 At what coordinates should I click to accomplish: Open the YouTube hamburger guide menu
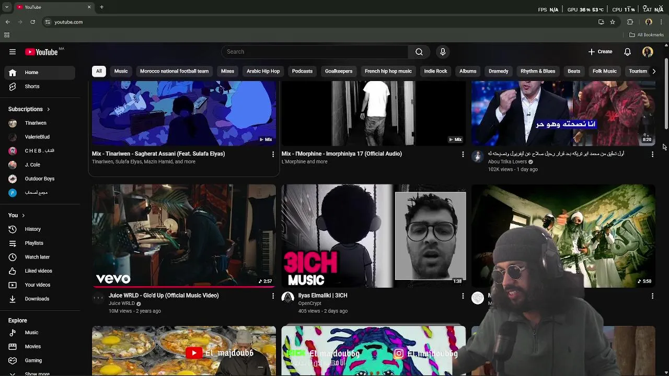[x=13, y=52]
